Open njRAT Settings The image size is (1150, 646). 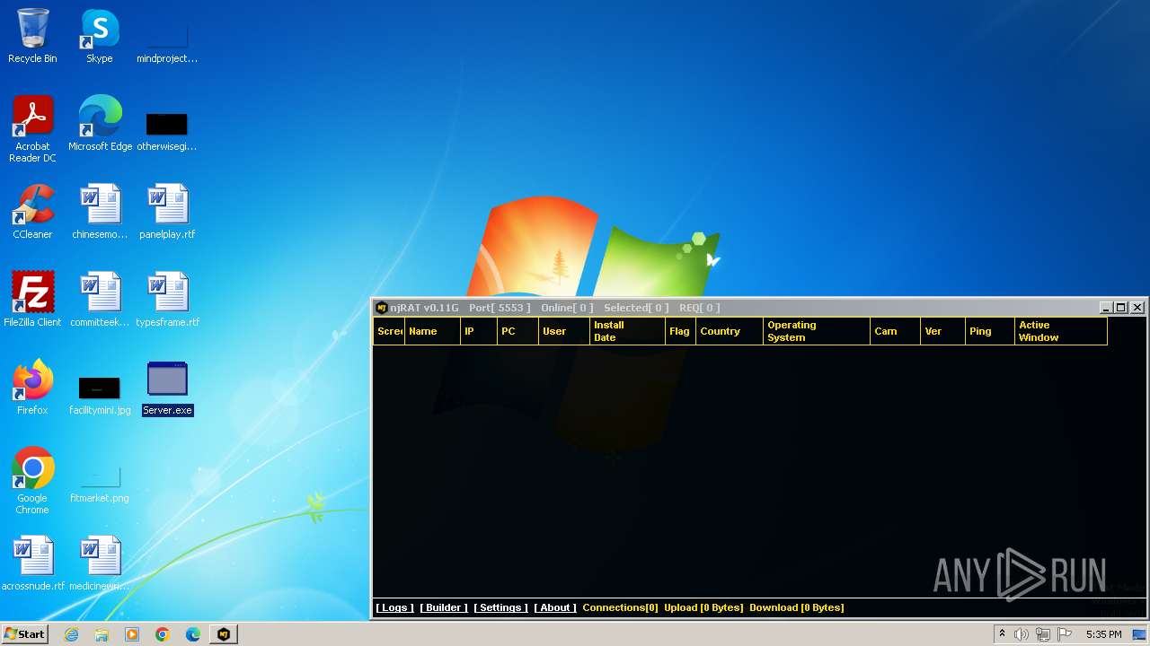click(500, 607)
